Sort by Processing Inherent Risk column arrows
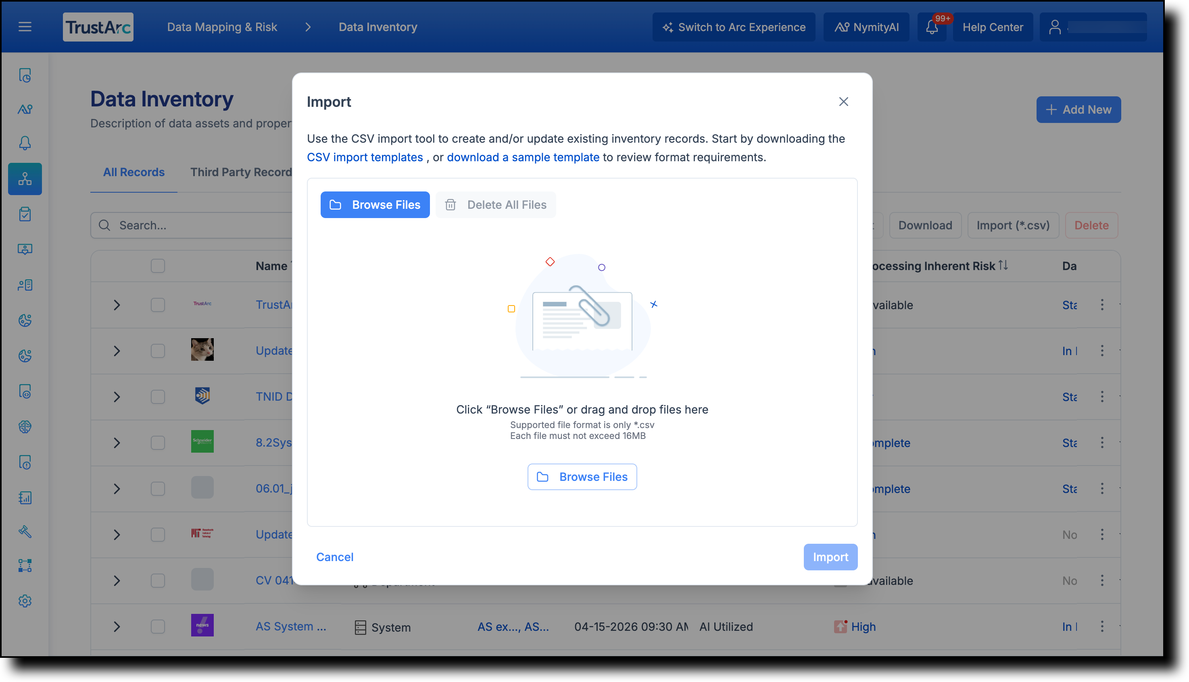The height and width of the screenshot is (682, 1189). (x=1003, y=266)
